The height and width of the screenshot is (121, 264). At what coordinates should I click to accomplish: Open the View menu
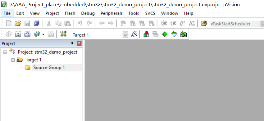pyautogui.click(x=35, y=13)
